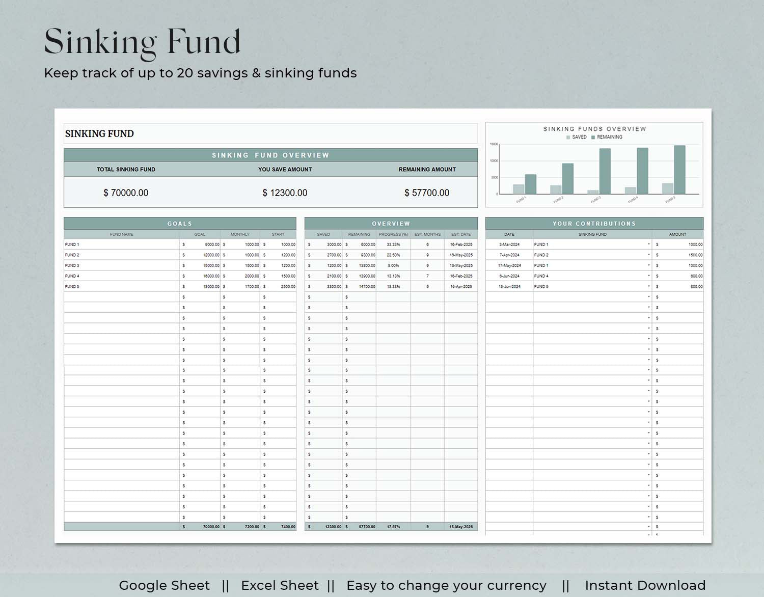Select the 16000.00 goal cell for FUND 4

point(200,276)
